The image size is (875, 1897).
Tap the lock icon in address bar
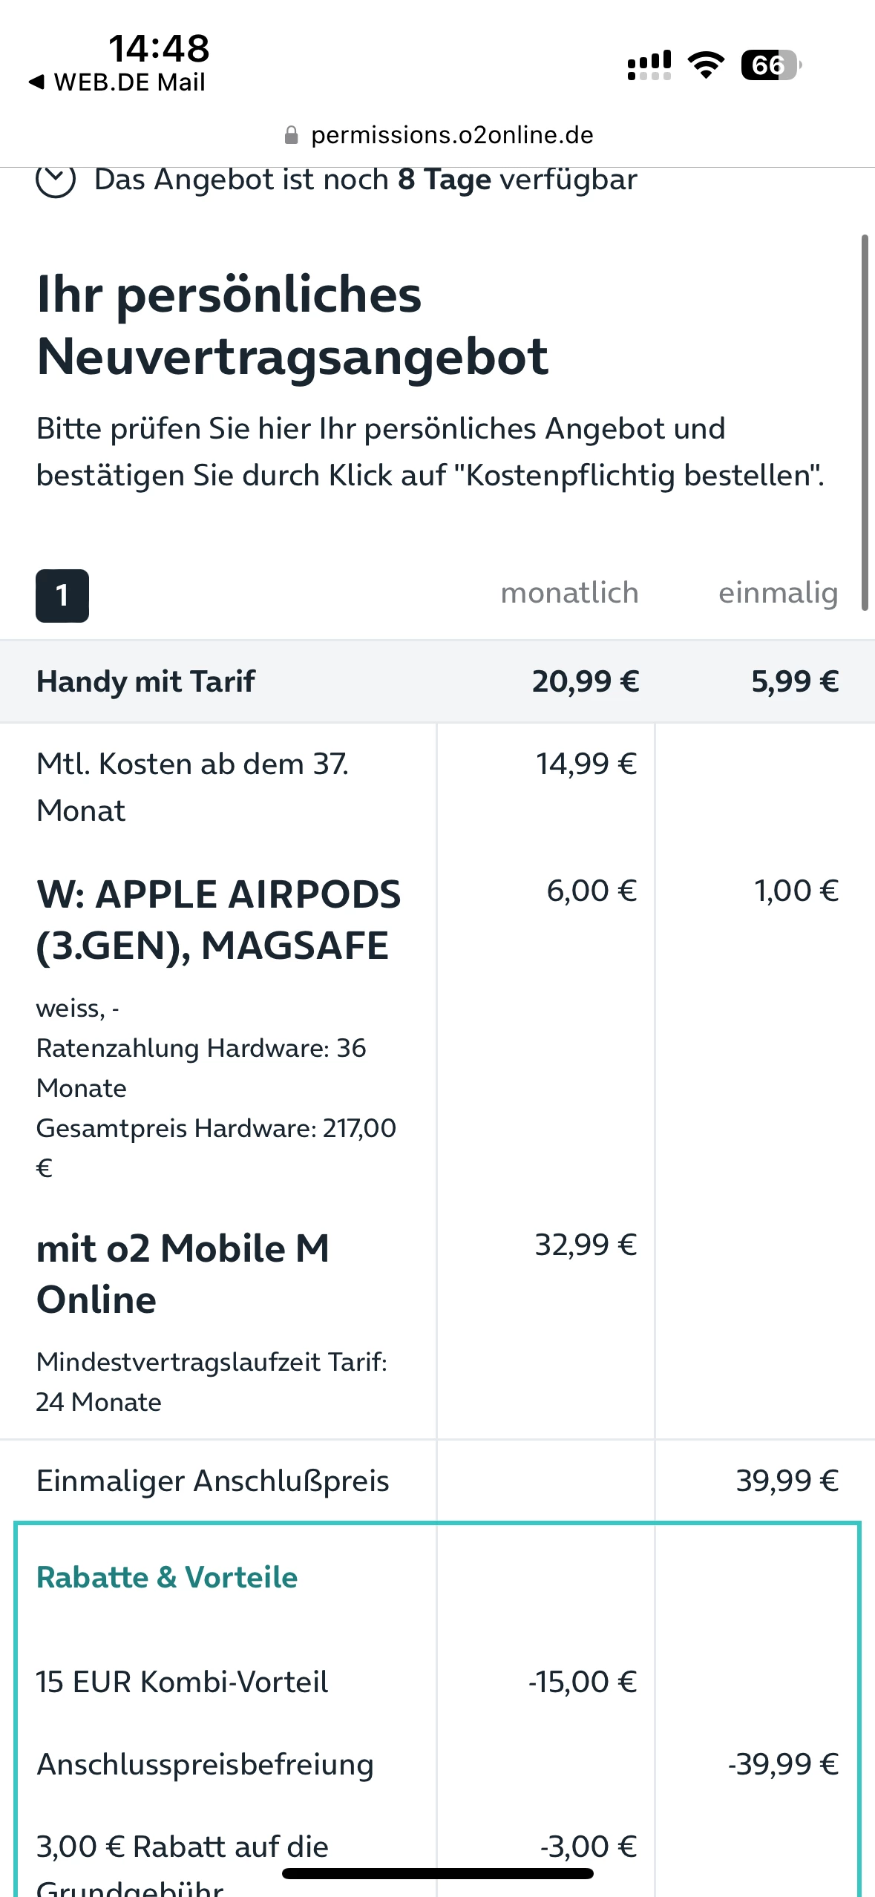(292, 135)
